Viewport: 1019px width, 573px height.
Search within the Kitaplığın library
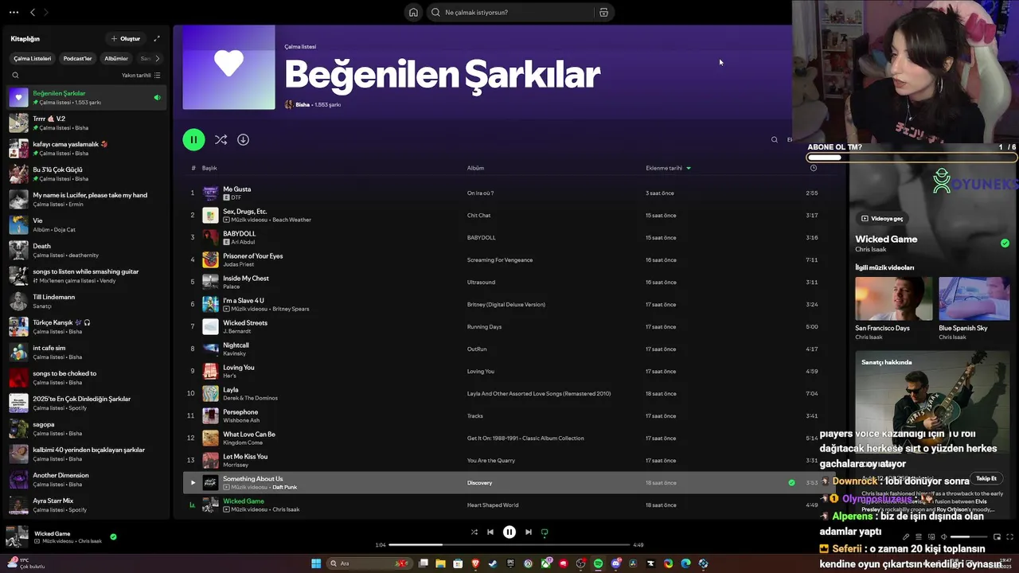click(15, 75)
